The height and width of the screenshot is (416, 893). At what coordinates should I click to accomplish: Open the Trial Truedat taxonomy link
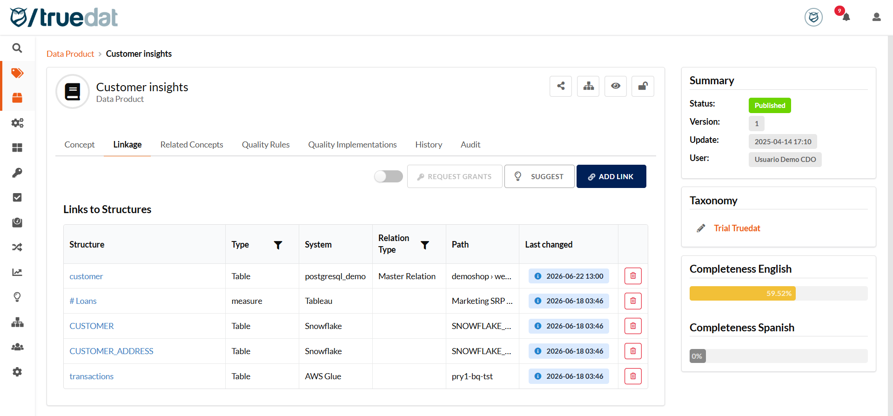737,228
